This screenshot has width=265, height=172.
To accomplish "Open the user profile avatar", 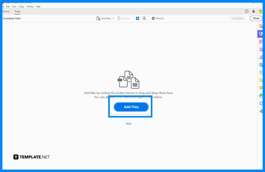I will pos(260,11).
